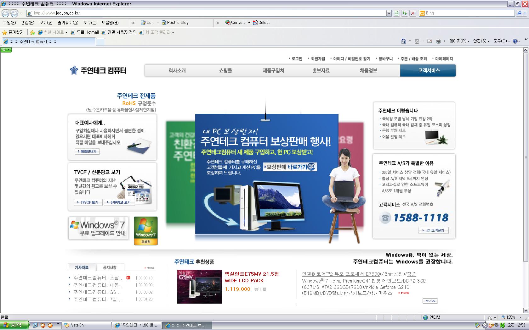Click the 신문광고 보기 button

click(x=119, y=202)
